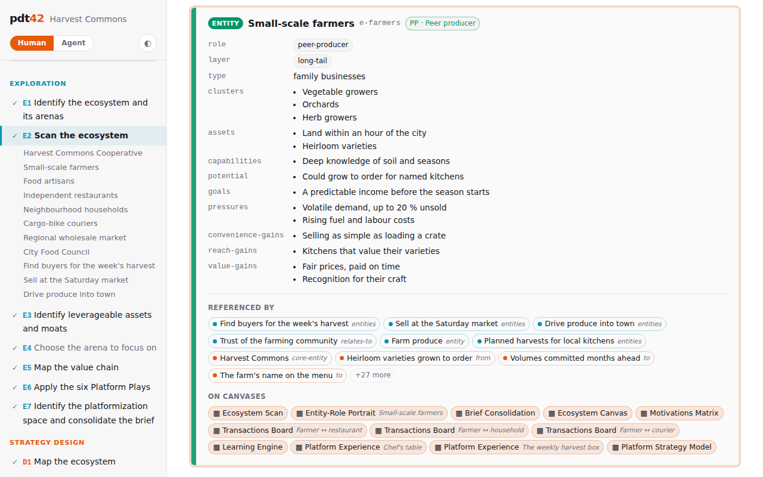The height and width of the screenshot is (477, 763).
Task: Select the Human mode toggle
Action: click(32, 43)
